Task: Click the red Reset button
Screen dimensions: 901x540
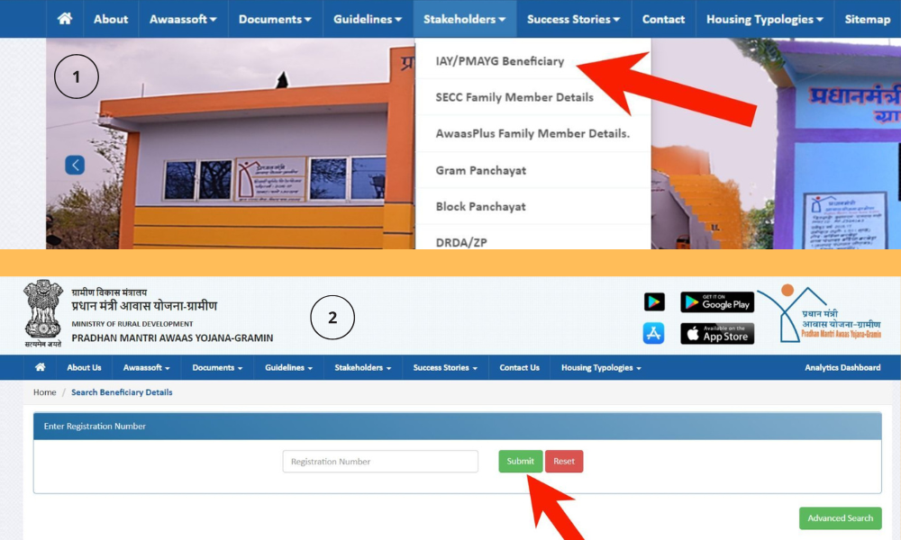Action: [x=564, y=462]
